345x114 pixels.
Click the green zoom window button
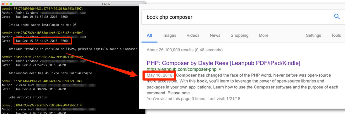click(11, 4)
